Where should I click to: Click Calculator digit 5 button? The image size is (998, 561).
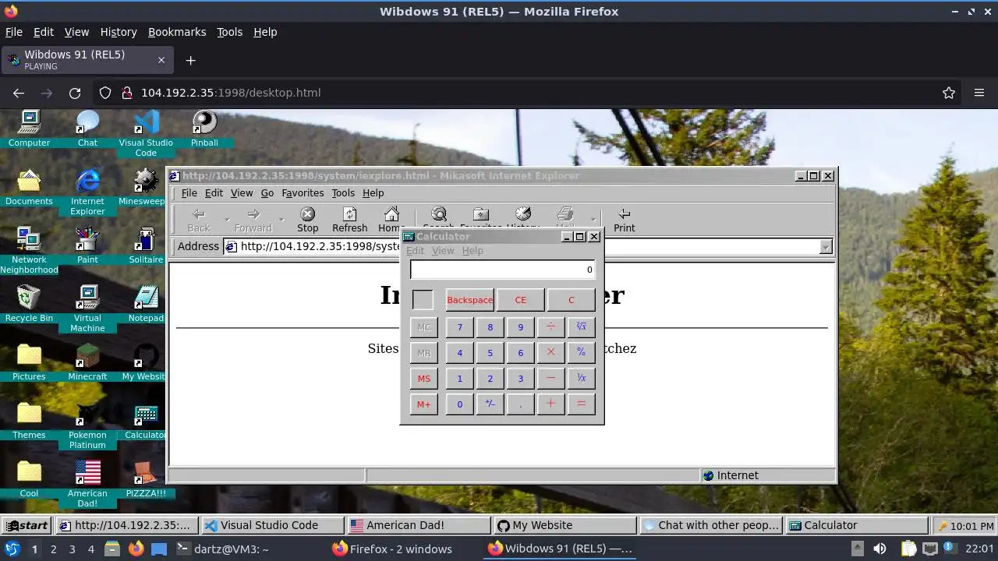click(490, 353)
